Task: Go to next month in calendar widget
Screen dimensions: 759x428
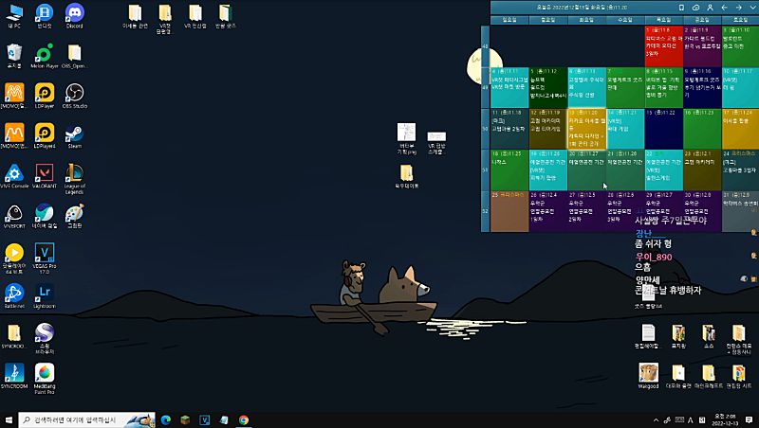Action: (737, 8)
